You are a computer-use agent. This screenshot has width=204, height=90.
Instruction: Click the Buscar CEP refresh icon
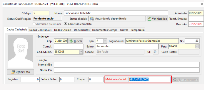pyautogui.click(x=71, y=41)
